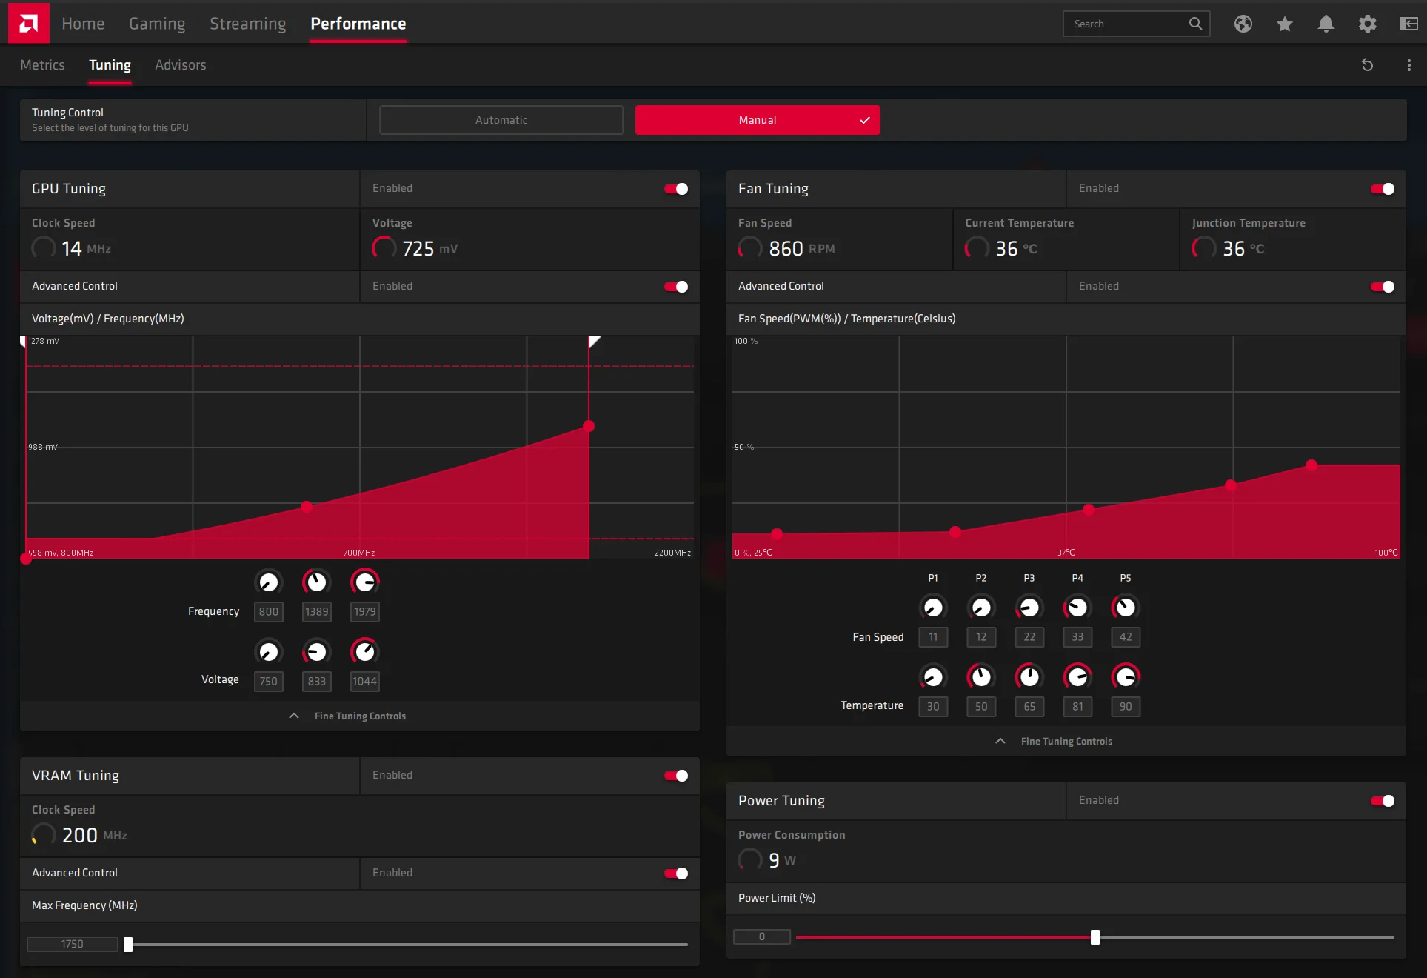Switch to the Gaming tab
This screenshot has height=978, width=1427.
click(157, 24)
